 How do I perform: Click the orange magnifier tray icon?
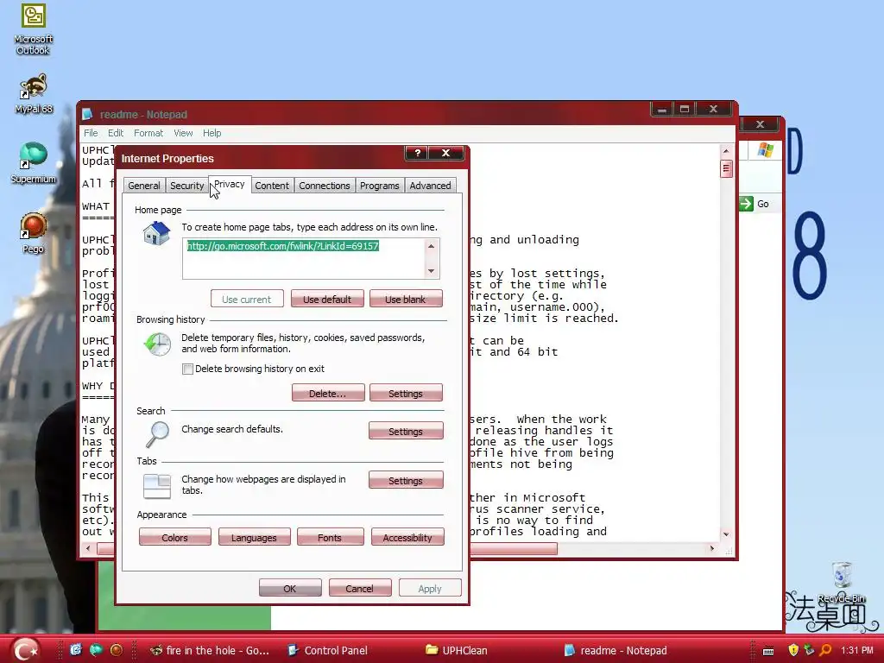pyautogui.click(x=826, y=651)
